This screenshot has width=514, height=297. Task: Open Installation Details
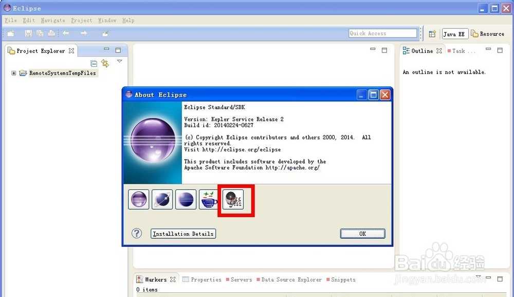(183, 234)
